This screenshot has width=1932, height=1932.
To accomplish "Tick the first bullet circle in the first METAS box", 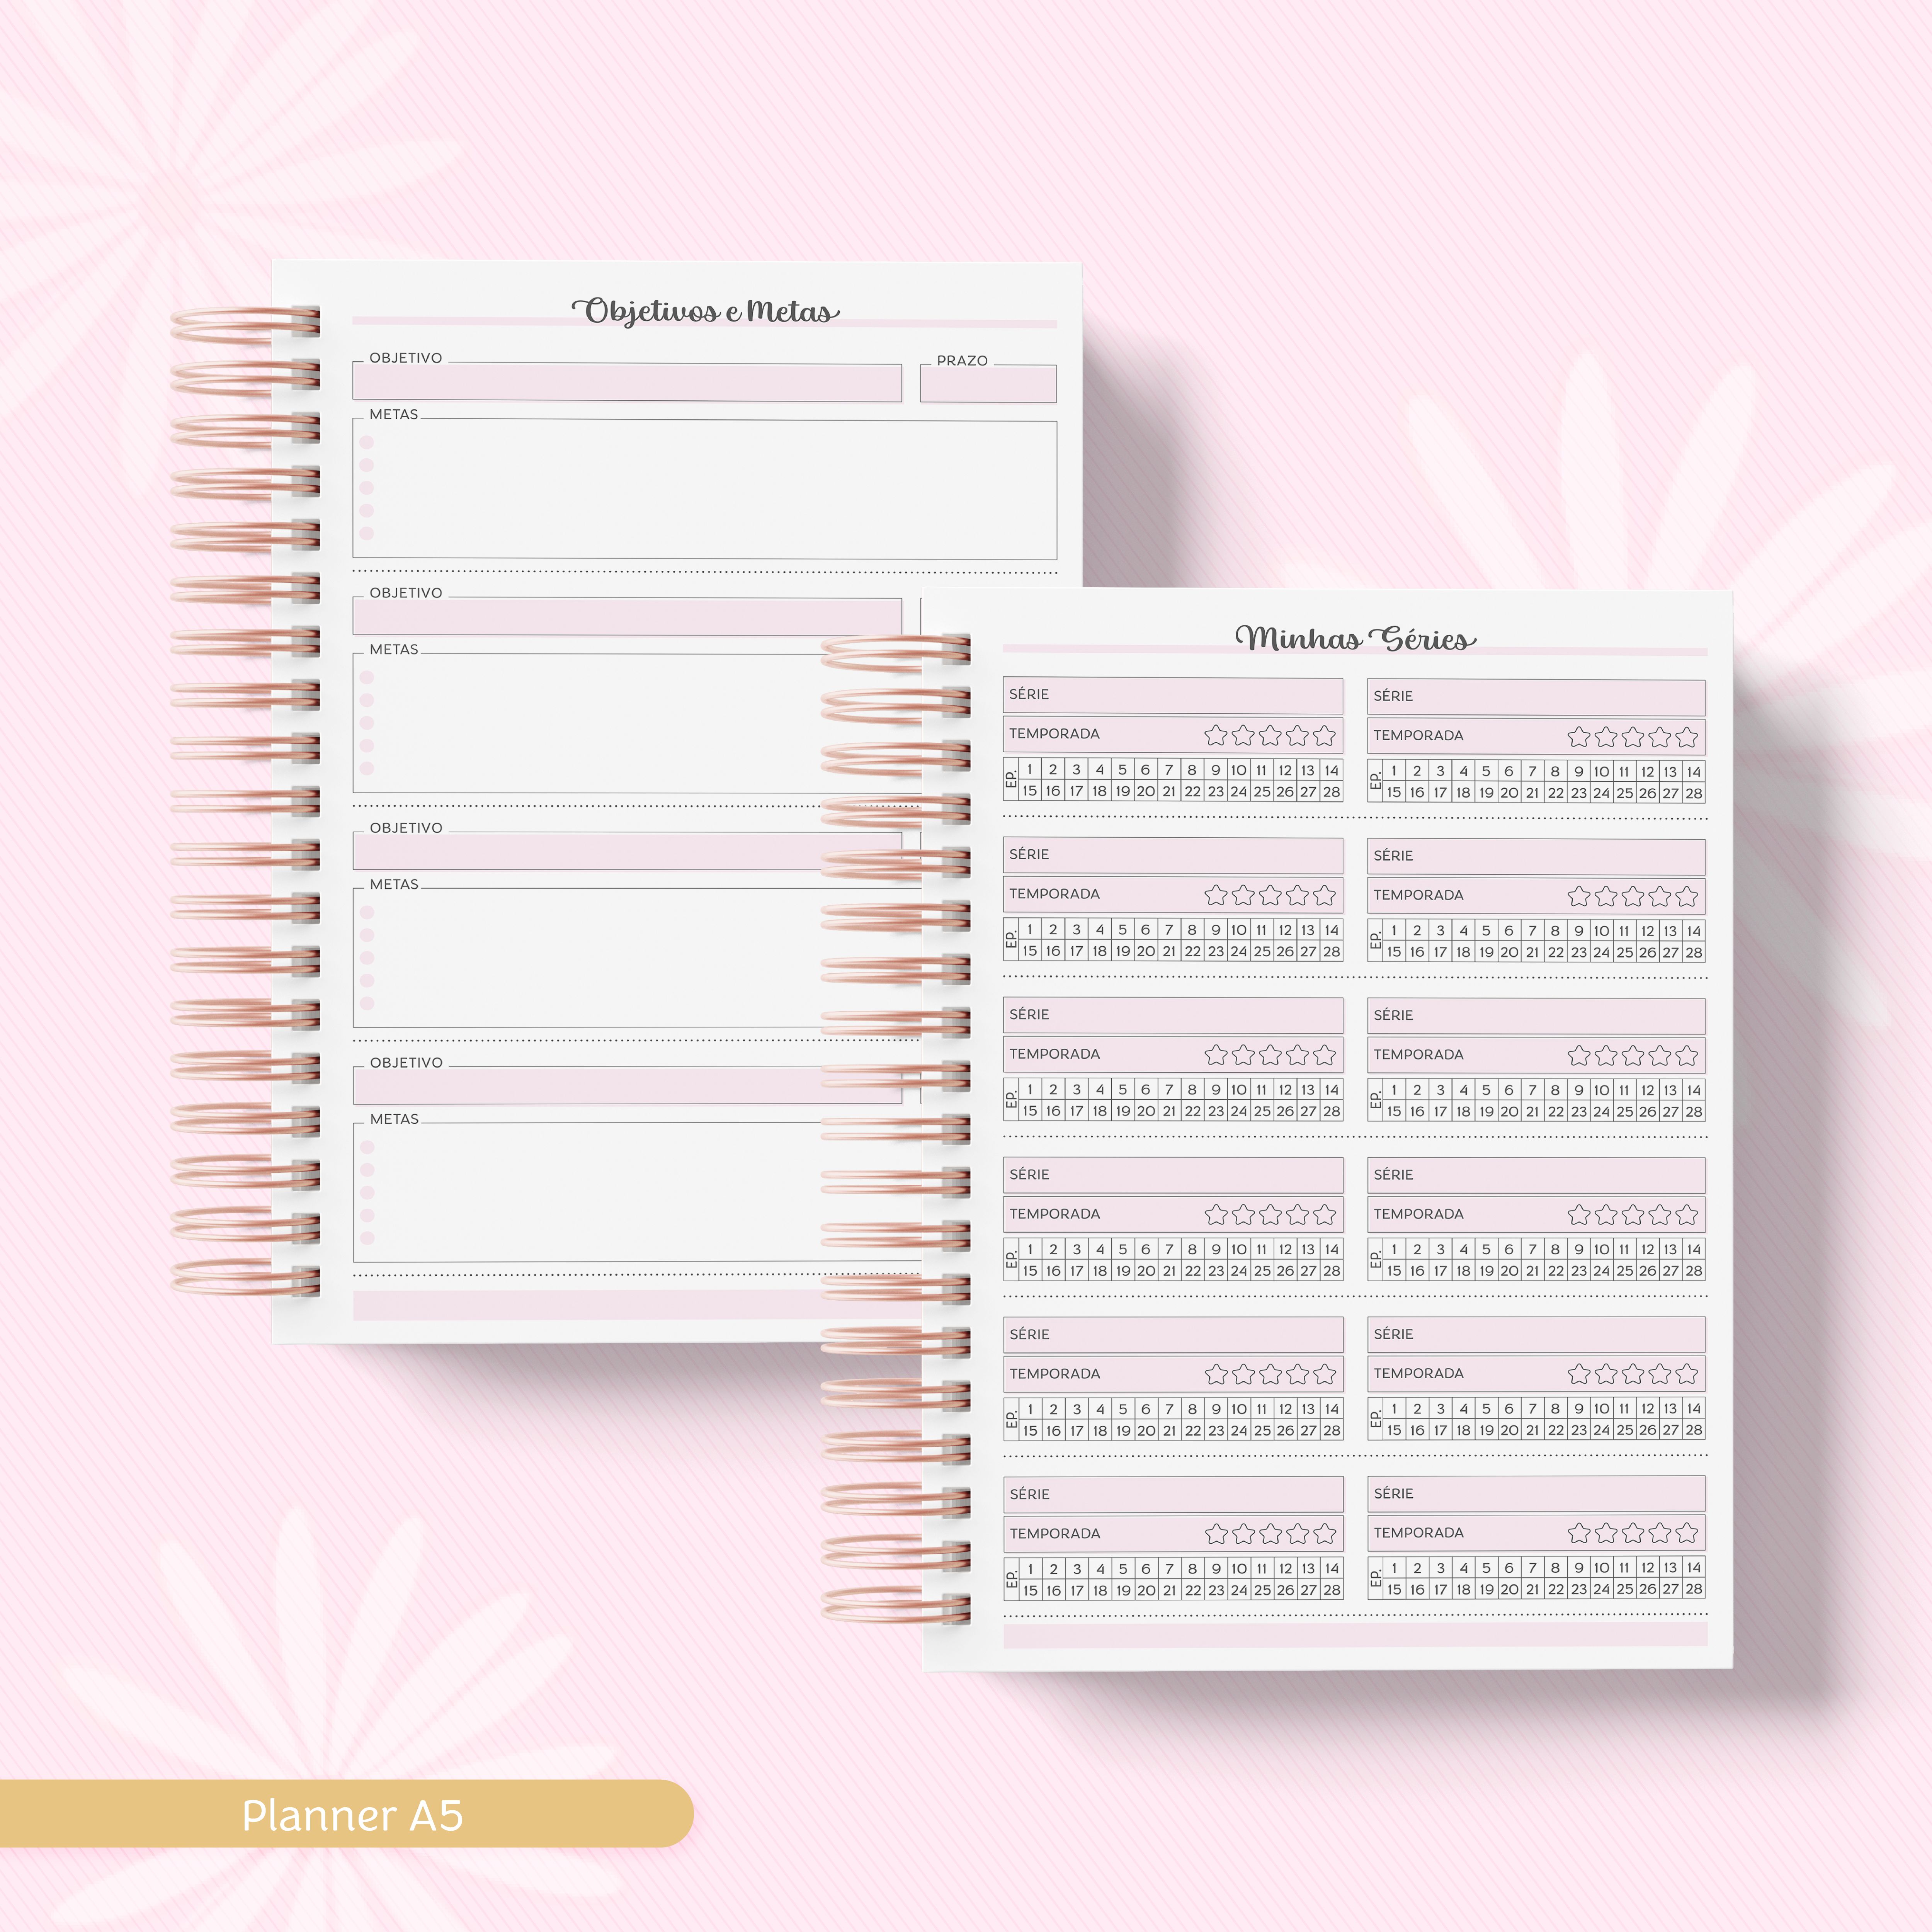I will pos(367,443).
